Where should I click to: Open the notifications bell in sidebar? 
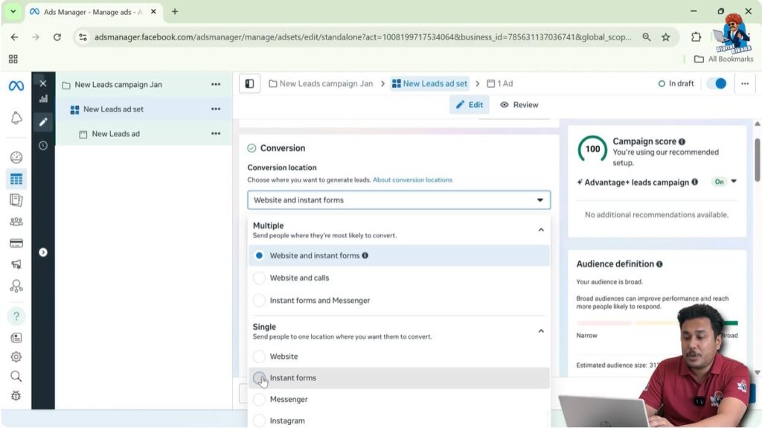(16, 118)
